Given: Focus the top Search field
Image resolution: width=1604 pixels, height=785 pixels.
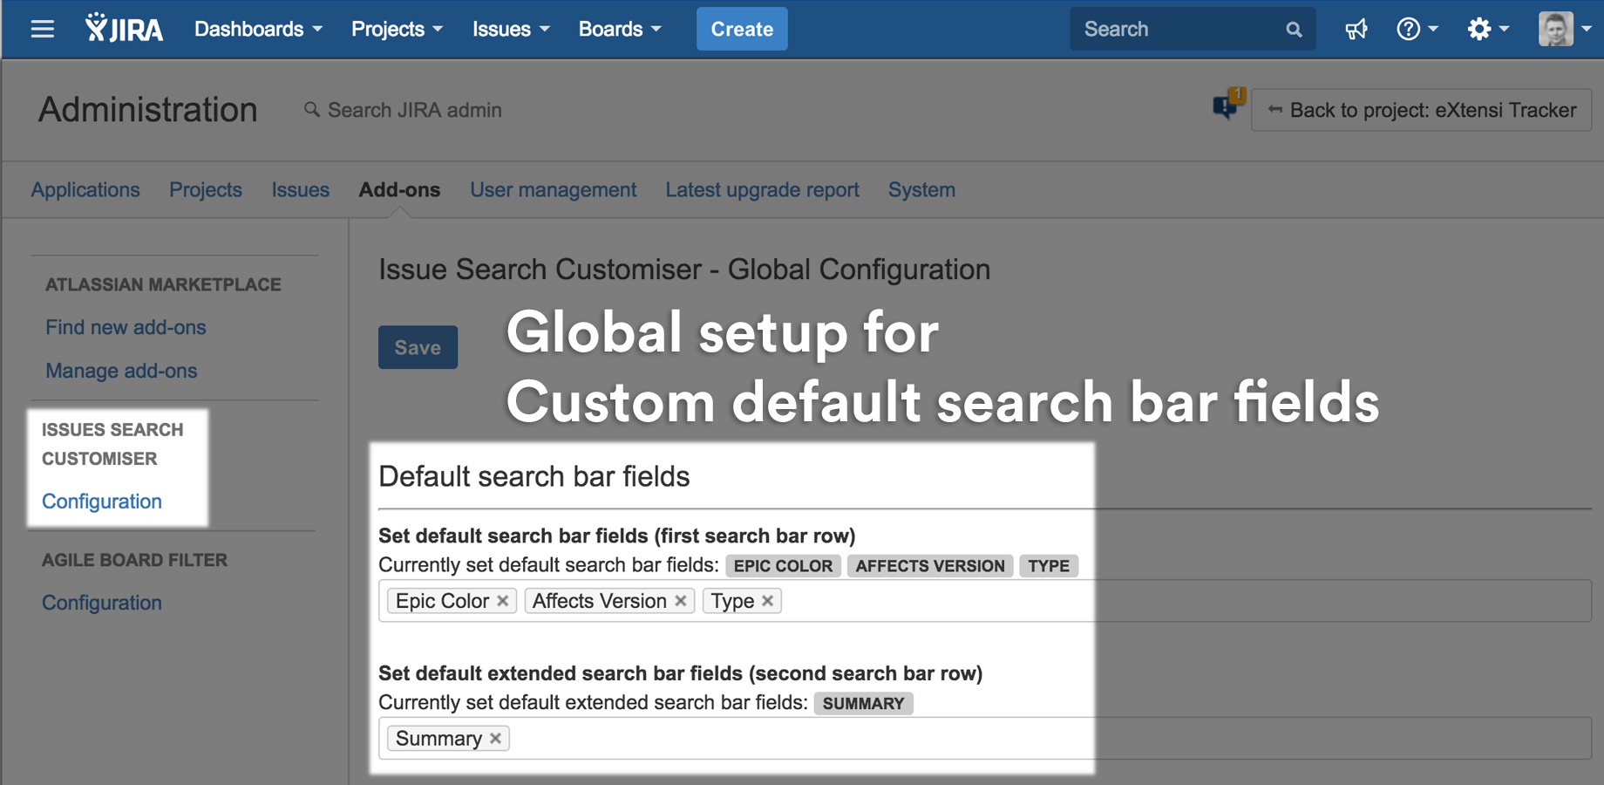Looking at the screenshot, I should (x=1193, y=29).
